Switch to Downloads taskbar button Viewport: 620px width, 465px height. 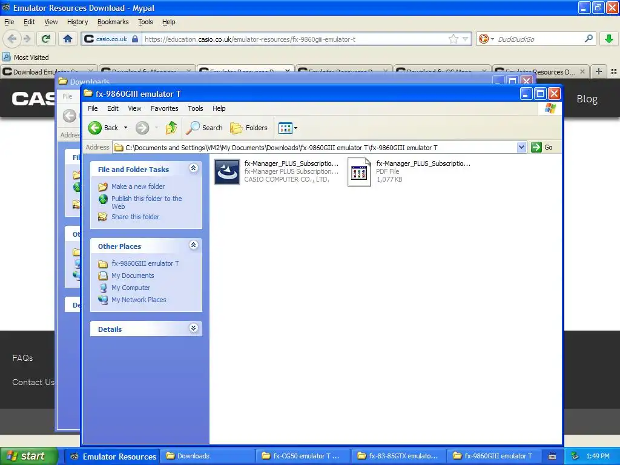(207, 456)
